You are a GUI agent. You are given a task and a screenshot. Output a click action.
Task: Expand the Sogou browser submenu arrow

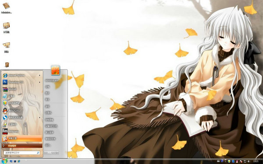40,118
